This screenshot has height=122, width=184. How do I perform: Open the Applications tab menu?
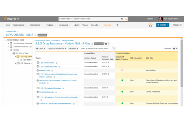coord(36,25)
